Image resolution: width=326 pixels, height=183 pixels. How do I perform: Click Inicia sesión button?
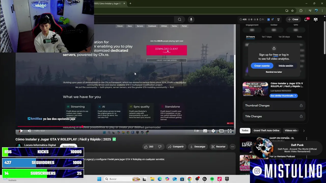(286, 66)
